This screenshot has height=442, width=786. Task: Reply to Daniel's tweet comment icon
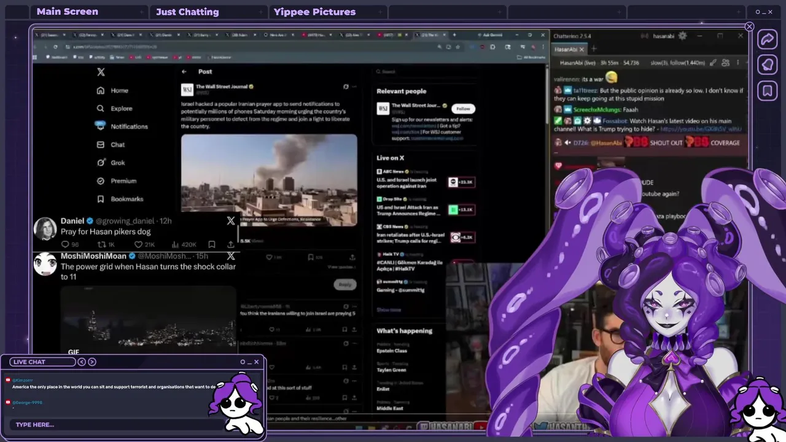point(65,244)
